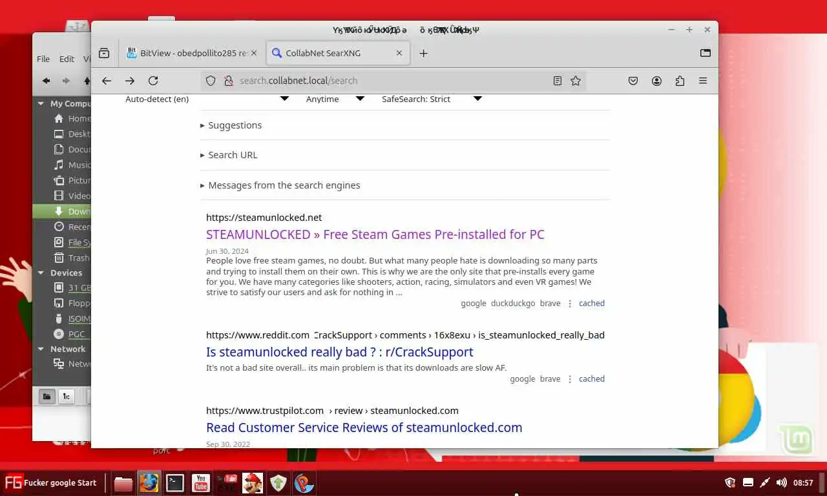Open Read Customer Service Reviews result
Image resolution: width=827 pixels, height=496 pixels.
coord(364,428)
